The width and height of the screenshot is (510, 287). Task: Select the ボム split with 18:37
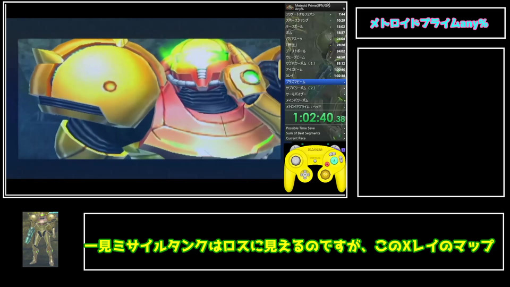point(315,33)
